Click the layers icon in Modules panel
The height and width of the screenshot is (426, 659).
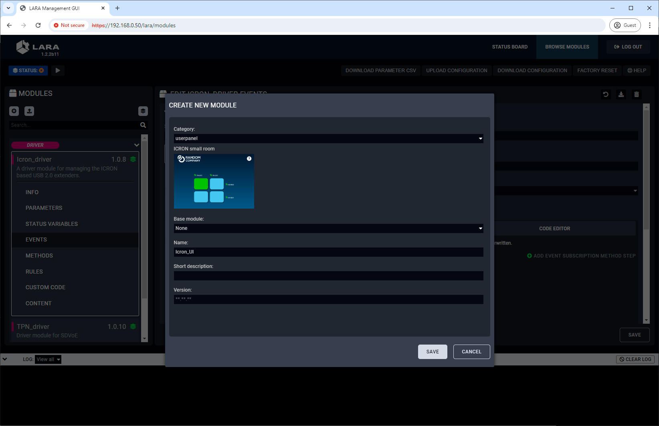point(143,111)
